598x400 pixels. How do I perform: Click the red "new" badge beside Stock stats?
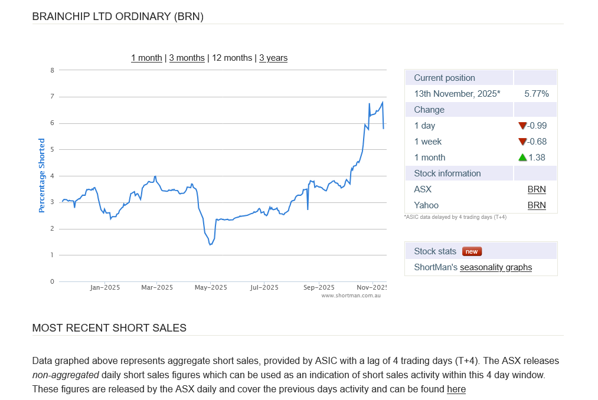pos(472,251)
